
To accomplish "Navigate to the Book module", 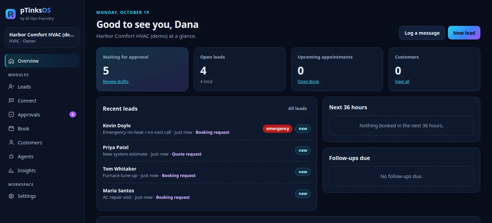I will [42, 129].
